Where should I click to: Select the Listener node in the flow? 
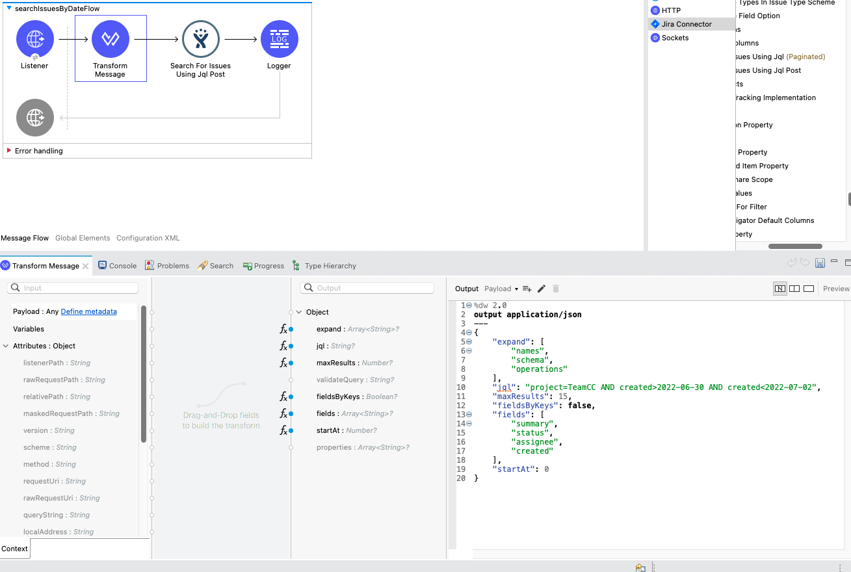click(34, 40)
